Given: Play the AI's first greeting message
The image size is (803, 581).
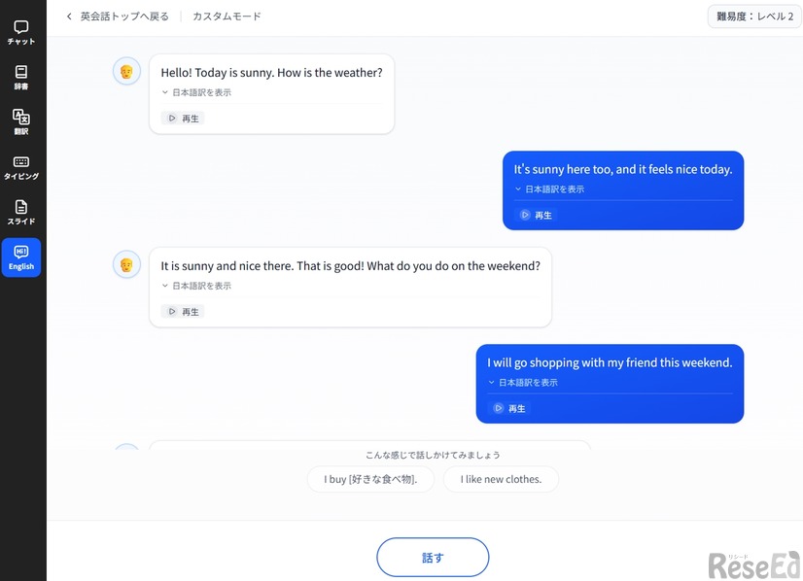Looking at the screenshot, I should 182,118.
